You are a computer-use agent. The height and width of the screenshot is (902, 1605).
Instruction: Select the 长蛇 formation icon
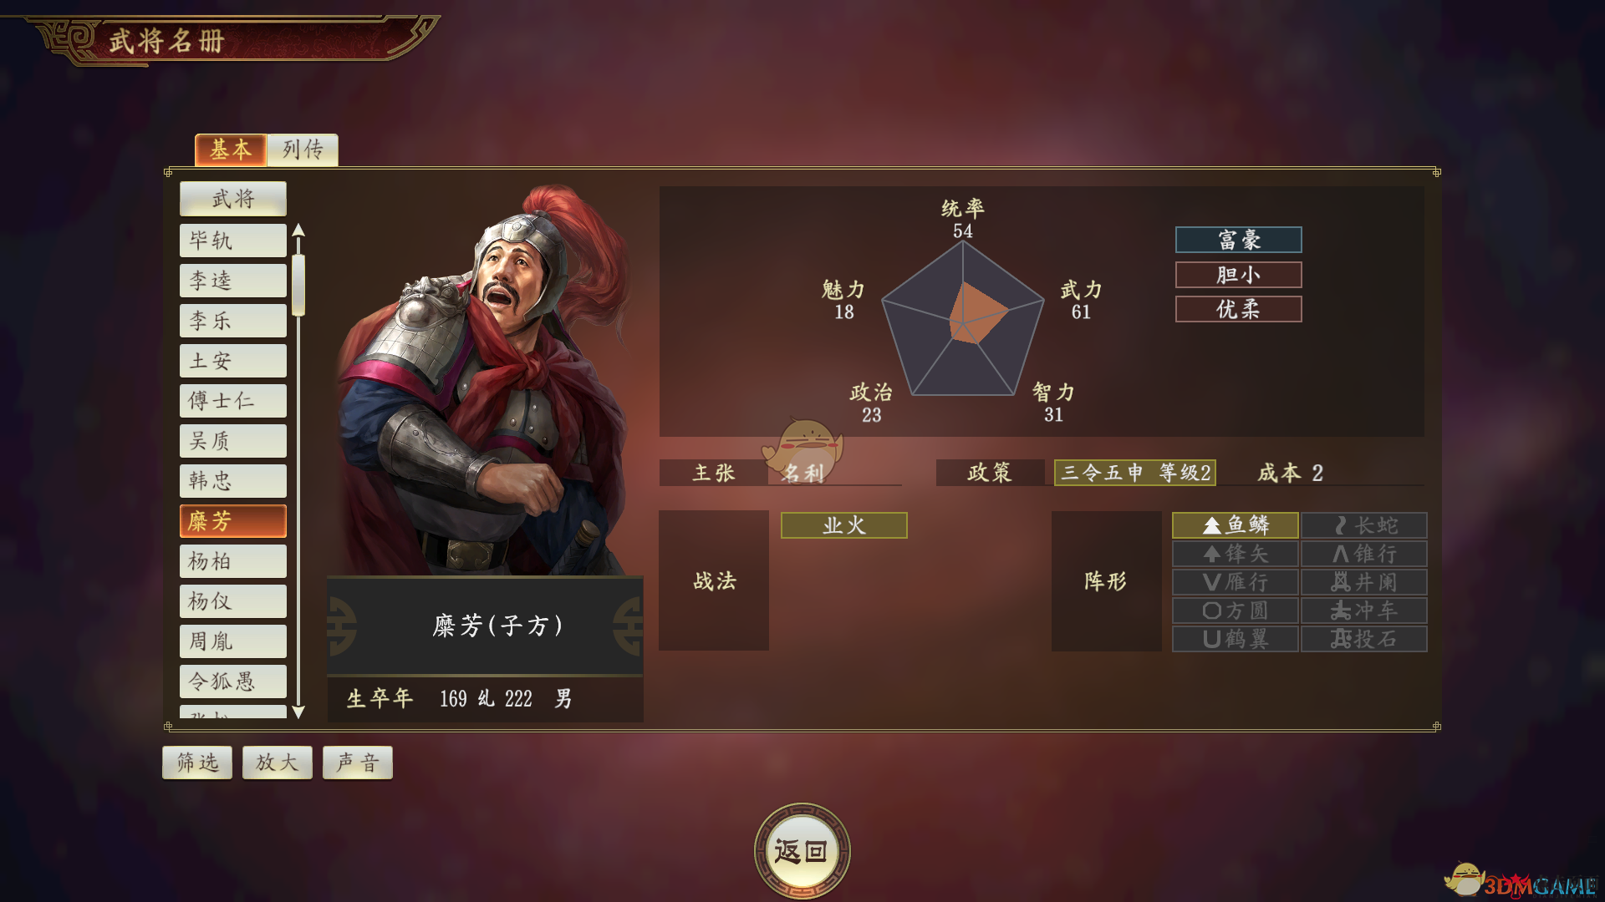(x=1363, y=525)
